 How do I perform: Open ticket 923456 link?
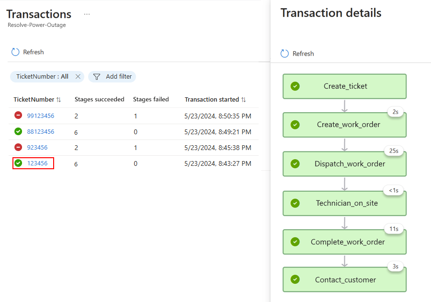[x=37, y=148]
